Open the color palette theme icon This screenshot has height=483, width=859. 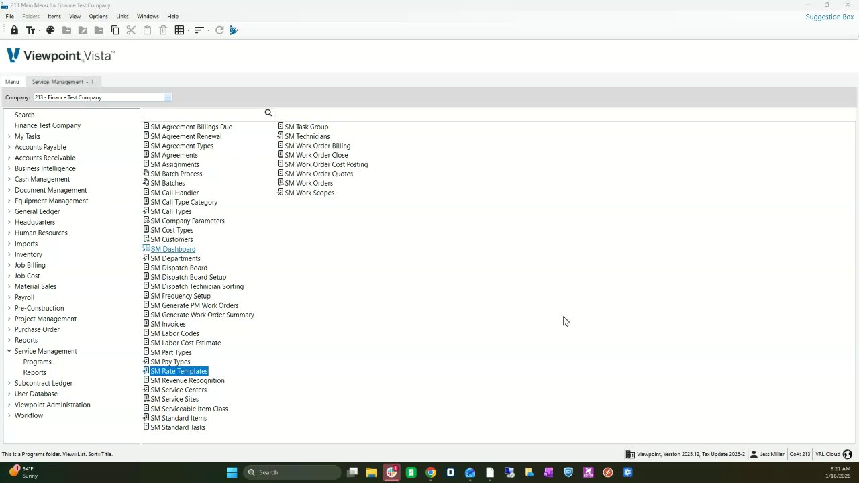tap(50, 30)
